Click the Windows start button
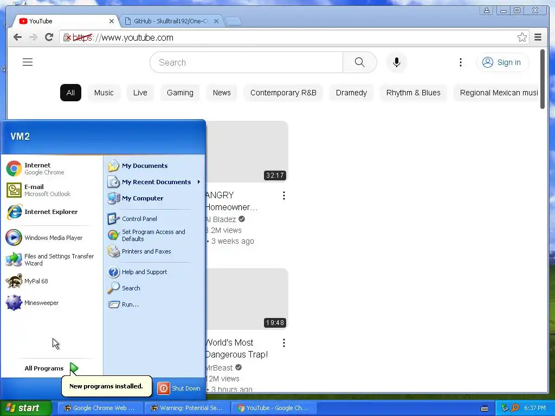555x416 pixels. point(25,408)
